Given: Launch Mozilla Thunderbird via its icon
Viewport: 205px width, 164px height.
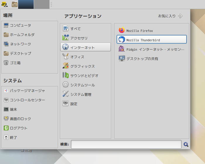Looking at the screenshot, I should tap(122, 39).
